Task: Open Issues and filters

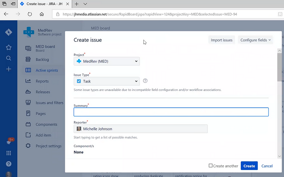Action: coord(50,103)
